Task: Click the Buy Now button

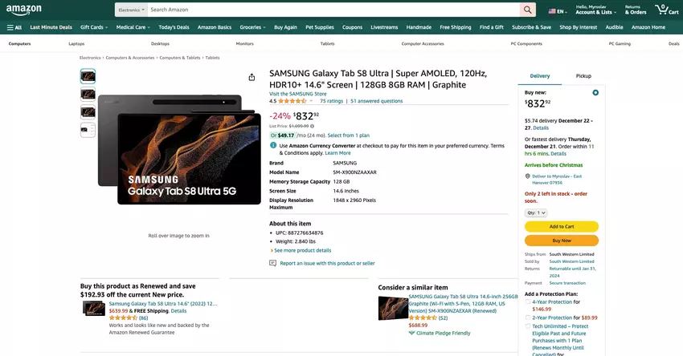Action: [x=562, y=241]
